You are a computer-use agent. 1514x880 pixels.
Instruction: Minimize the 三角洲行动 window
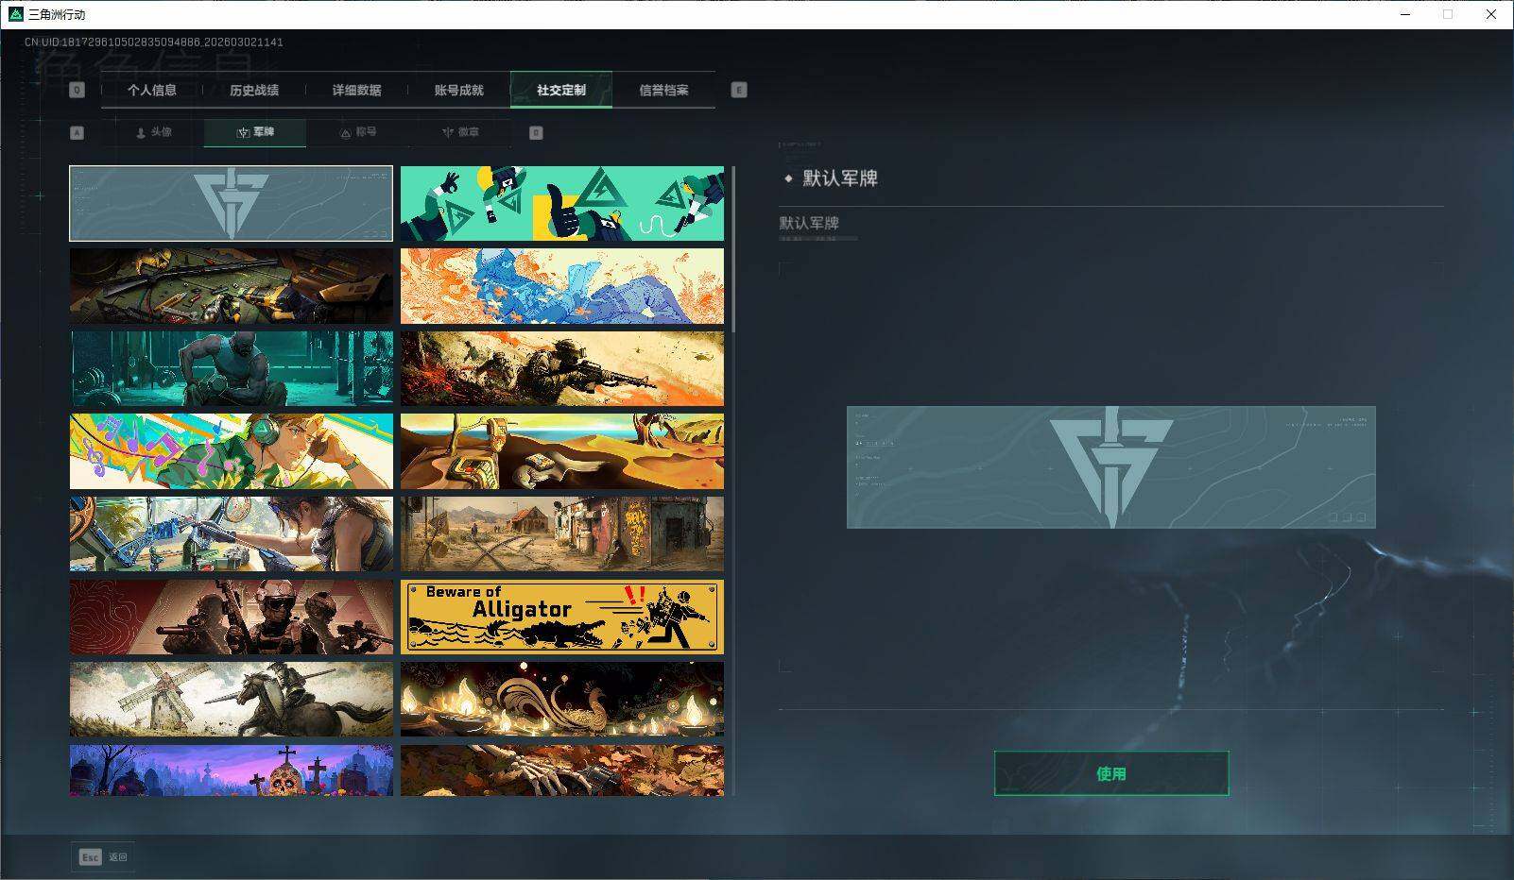[1404, 14]
